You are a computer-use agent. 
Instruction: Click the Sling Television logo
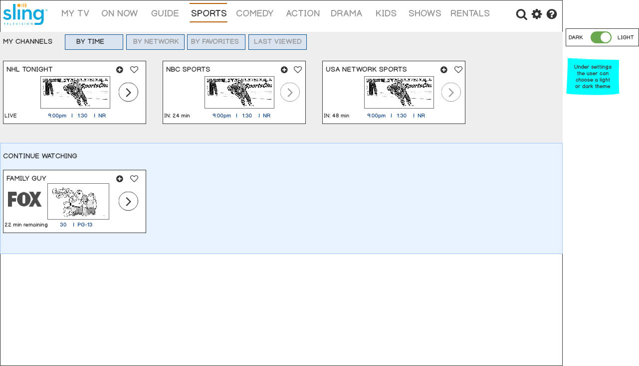pyautogui.click(x=25, y=14)
